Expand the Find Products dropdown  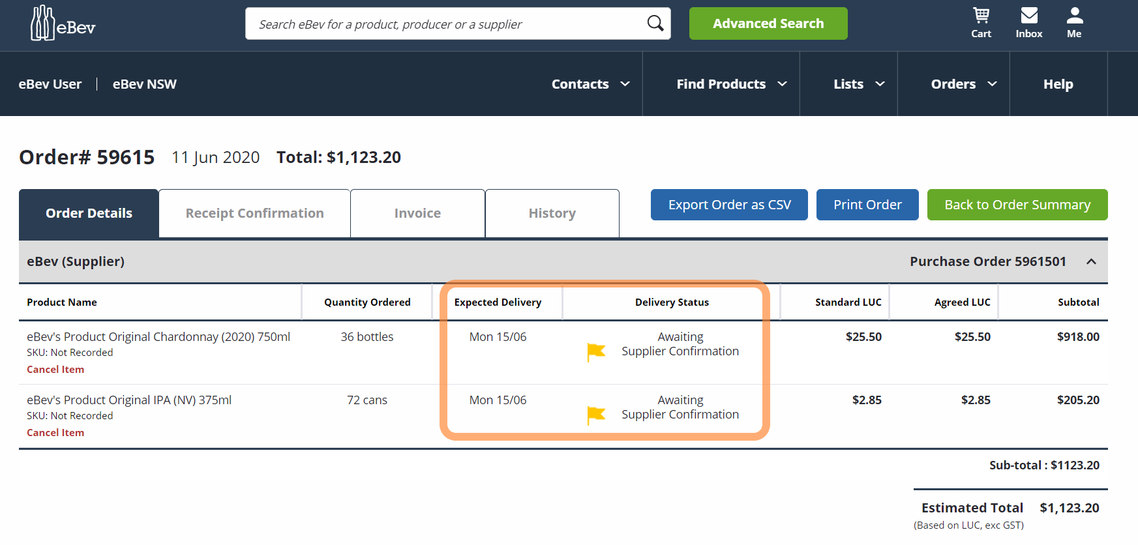[x=731, y=84]
